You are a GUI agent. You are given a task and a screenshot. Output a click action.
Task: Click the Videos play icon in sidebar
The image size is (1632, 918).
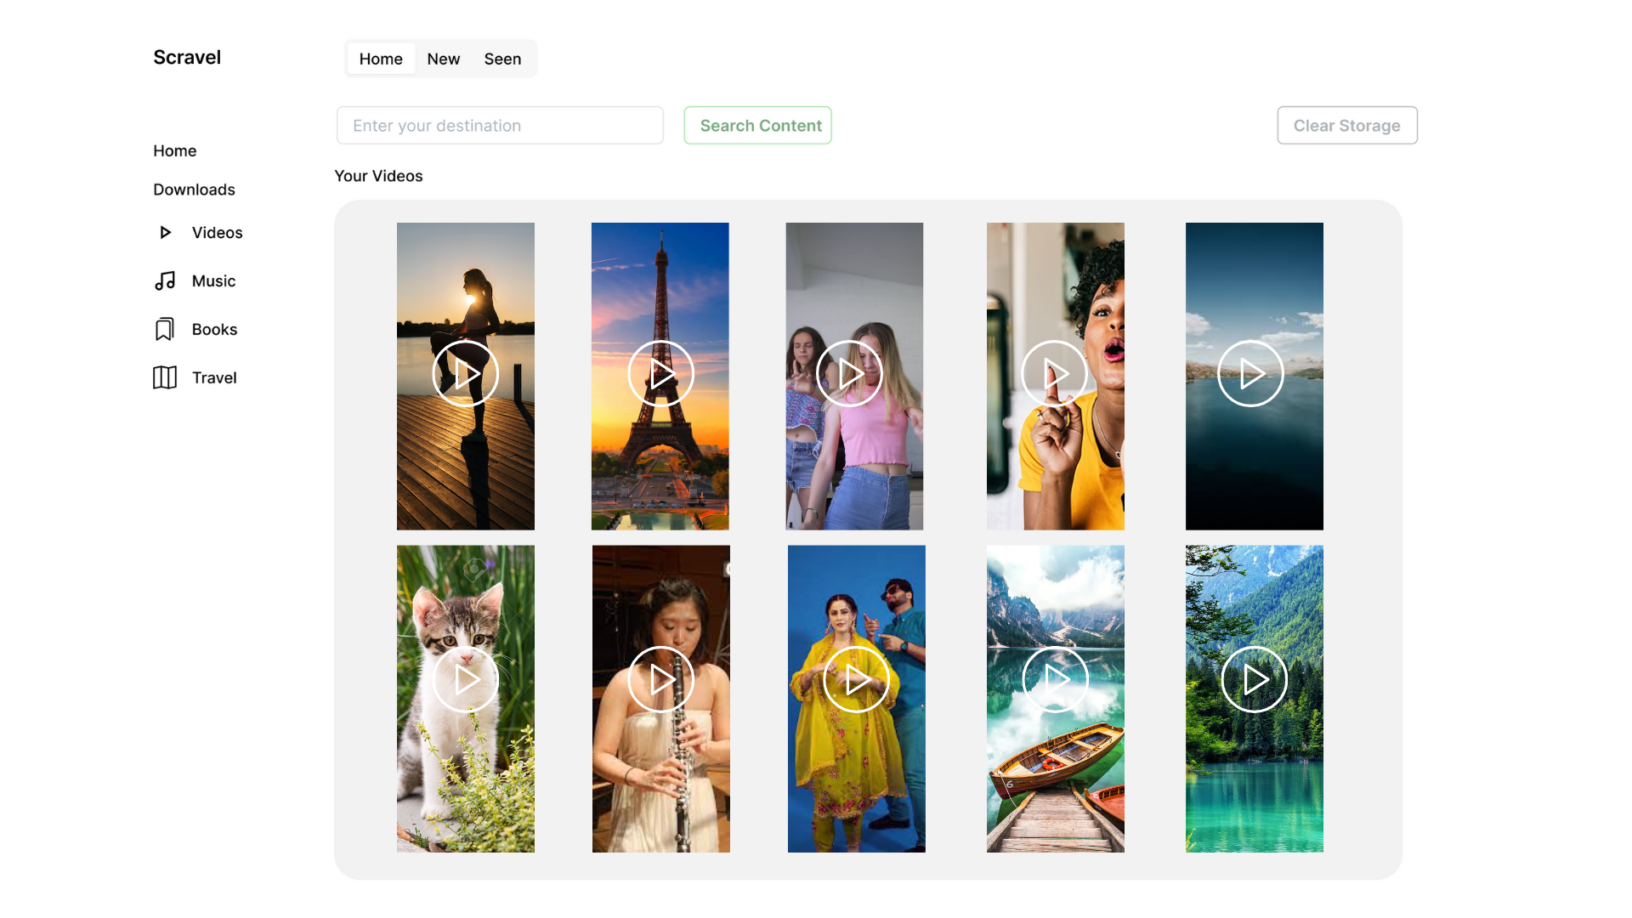tap(166, 232)
